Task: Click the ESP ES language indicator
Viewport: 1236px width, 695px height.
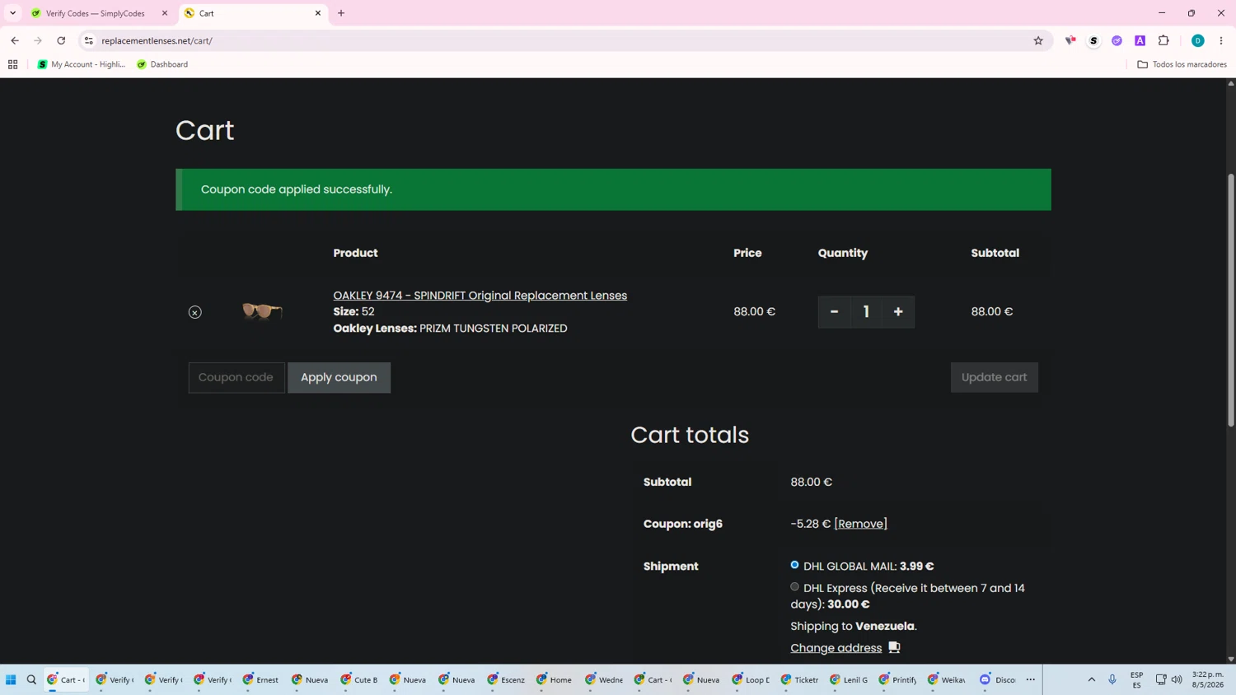Action: pyautogui.click(x=1137, y=679)
